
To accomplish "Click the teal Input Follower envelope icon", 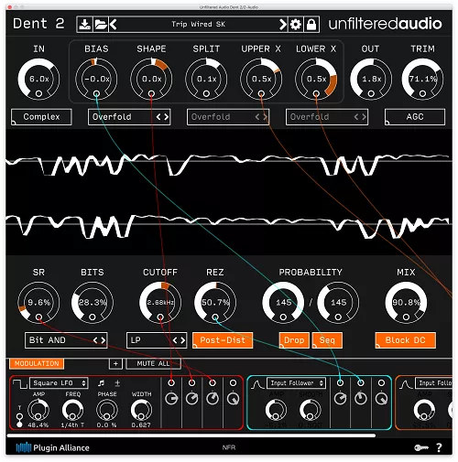I will tap(257, 384).
